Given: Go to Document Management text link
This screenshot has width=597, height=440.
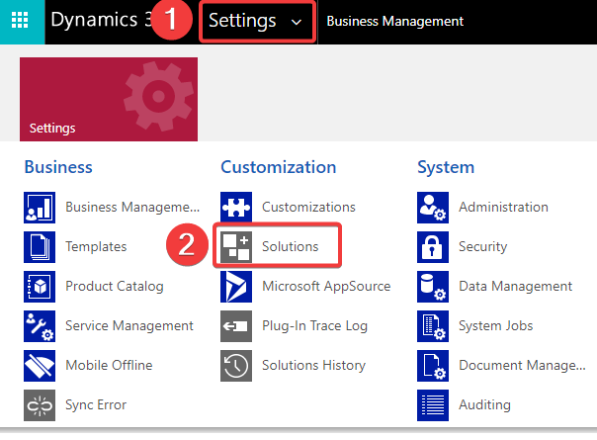Looking at the screenshot, I should pyautogui.click(x=522, y=365).
